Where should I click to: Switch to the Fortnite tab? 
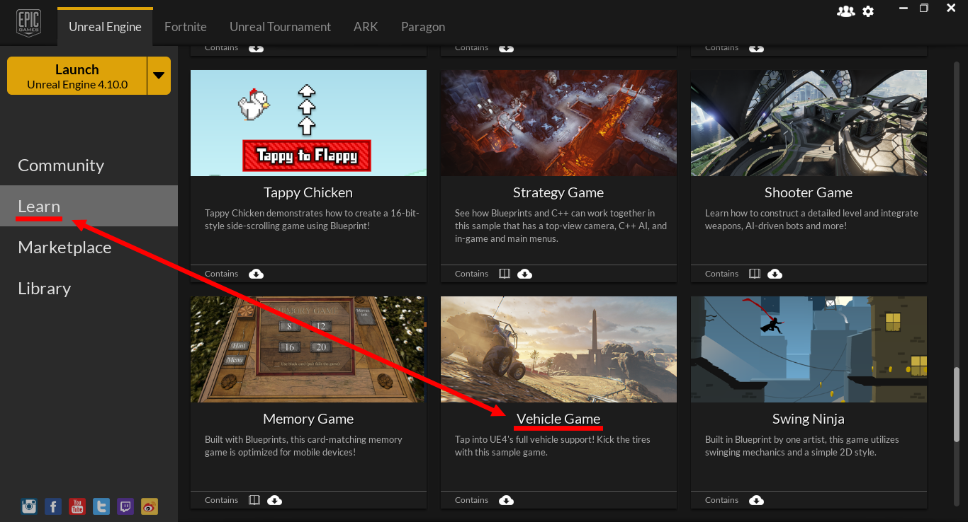point(186,27)
